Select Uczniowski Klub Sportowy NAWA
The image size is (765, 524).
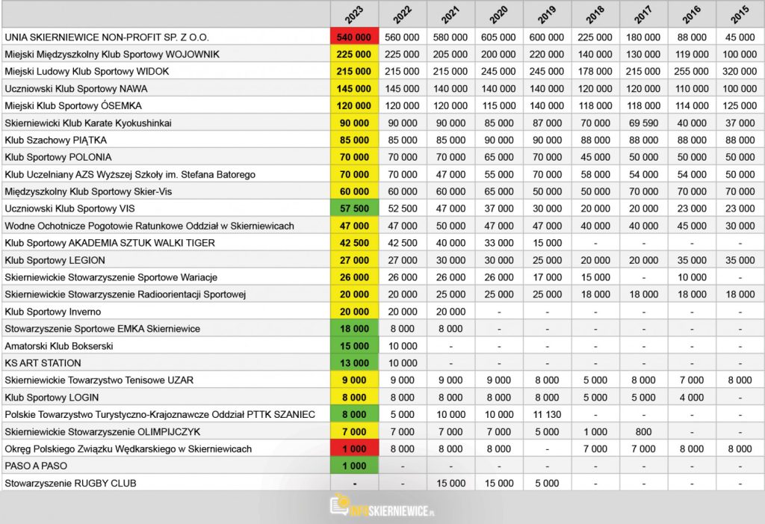click(x=76, y=88)
